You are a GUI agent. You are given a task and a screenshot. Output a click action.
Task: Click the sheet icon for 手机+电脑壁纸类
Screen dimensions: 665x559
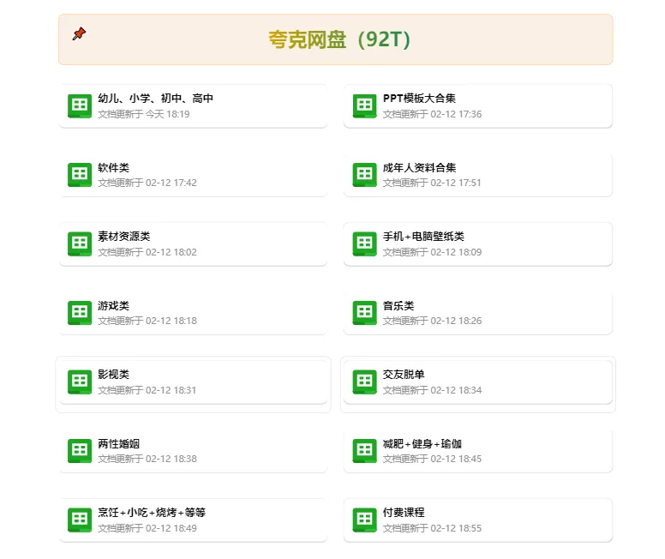[364, 243]
